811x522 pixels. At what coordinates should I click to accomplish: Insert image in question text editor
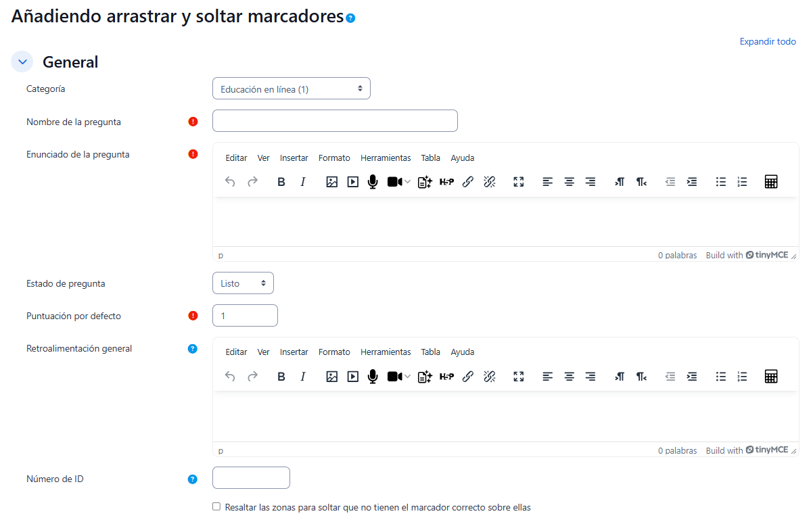331,182
